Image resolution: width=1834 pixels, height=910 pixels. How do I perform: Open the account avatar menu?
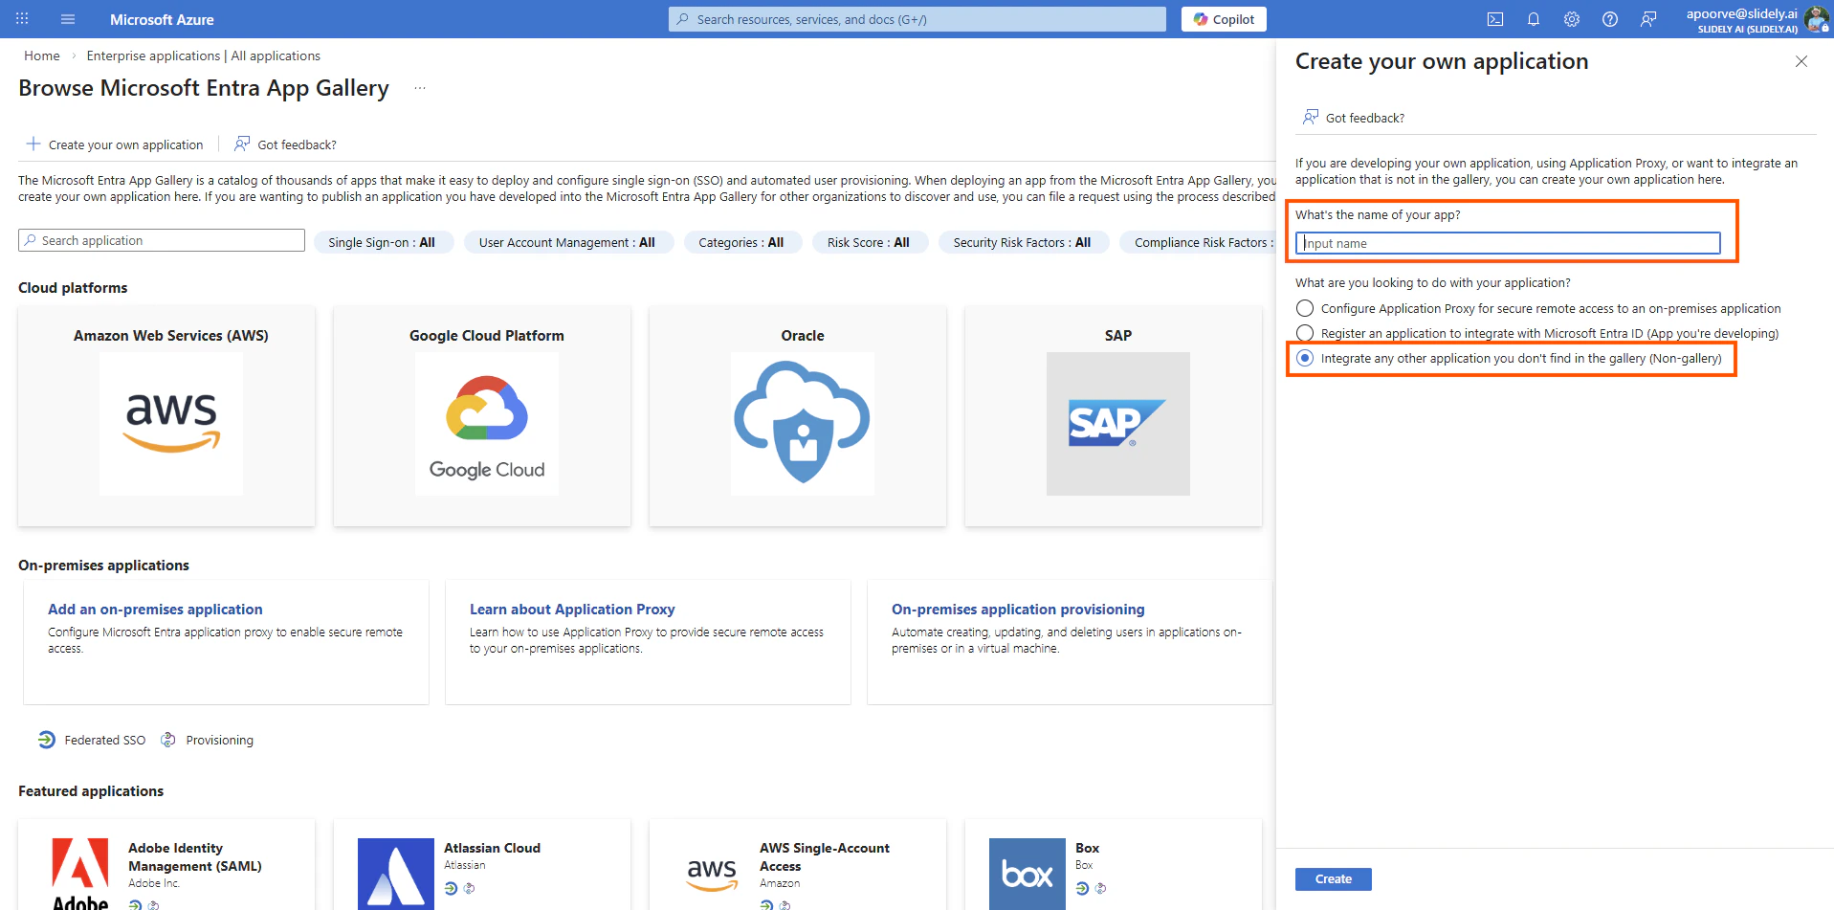click(1816, 19)
